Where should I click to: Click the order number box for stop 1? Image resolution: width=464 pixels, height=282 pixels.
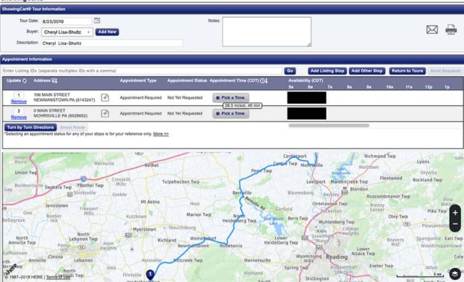point(18,95)
